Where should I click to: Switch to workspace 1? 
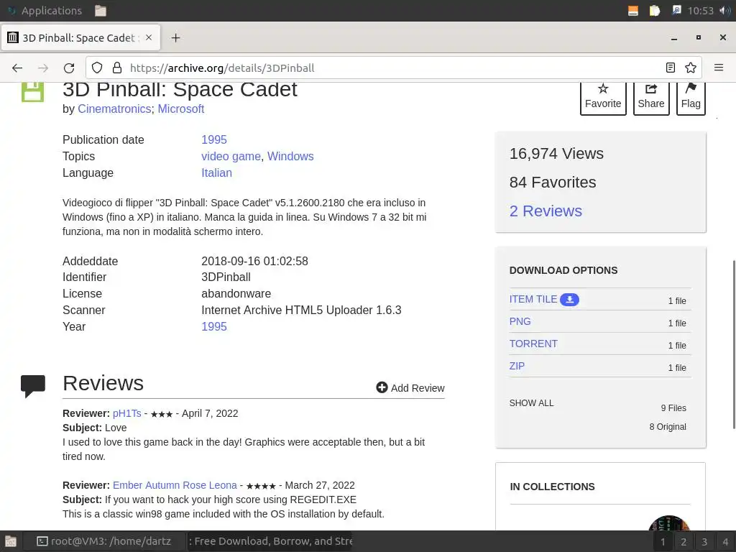pyautogui.click(x=663, y=542)
